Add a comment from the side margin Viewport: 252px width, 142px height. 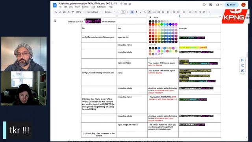point(243,60)
